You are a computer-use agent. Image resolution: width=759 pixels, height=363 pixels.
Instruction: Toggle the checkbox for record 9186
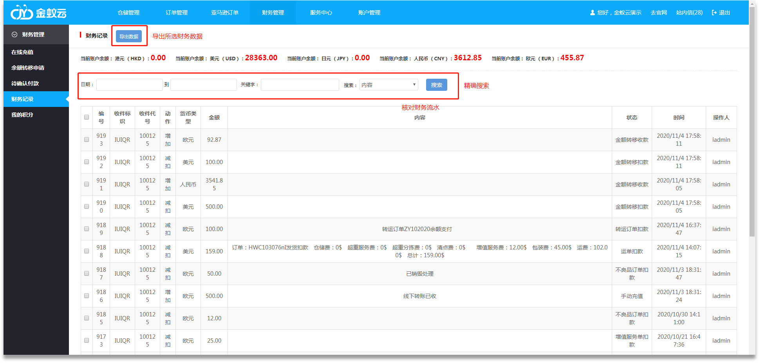[x=87, y=296]
